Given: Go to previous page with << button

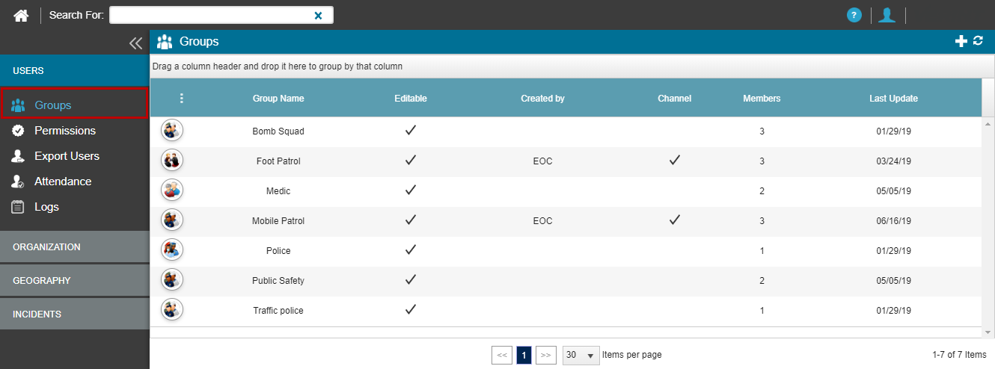Looking at the screenshot, I should pyautogui.click(x=502, y=355).
